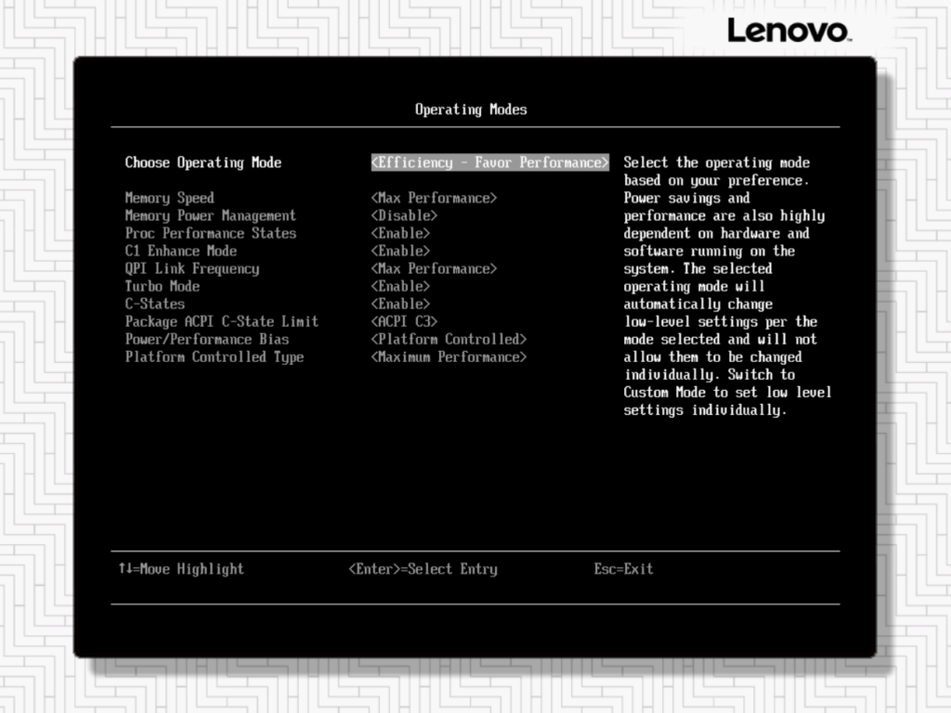Select the Memory Speed menu item
Viewport: 951px width, 713px height.
point(169,198)
